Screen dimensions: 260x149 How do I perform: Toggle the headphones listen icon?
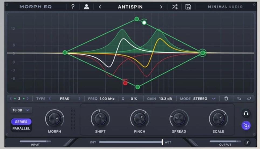pyautogui.click(x=246, y=113)
